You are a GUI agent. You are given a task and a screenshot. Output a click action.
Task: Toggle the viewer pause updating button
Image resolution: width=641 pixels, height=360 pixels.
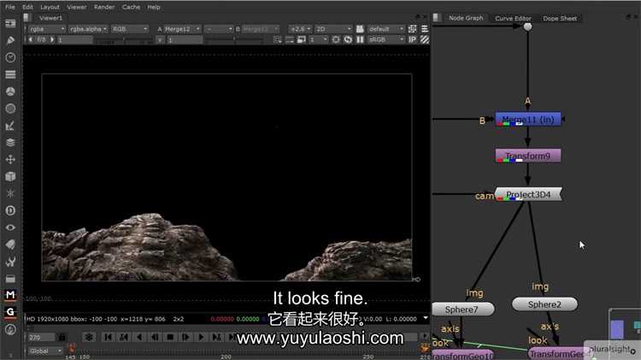tap(360, 39)
